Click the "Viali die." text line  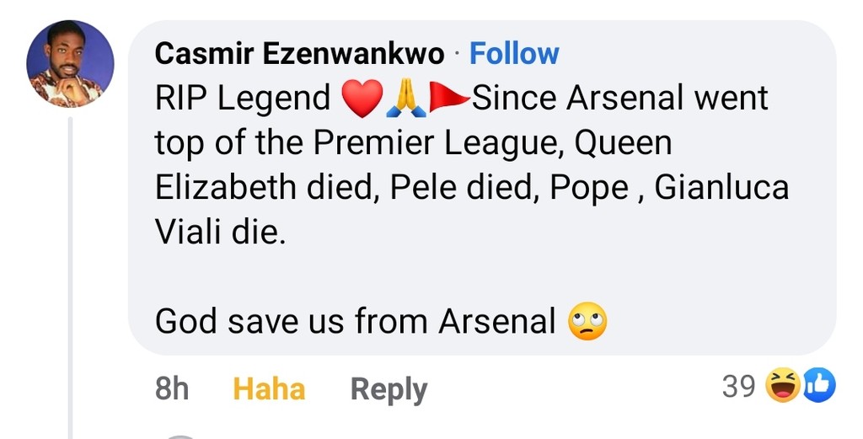[x=220, y=233]
